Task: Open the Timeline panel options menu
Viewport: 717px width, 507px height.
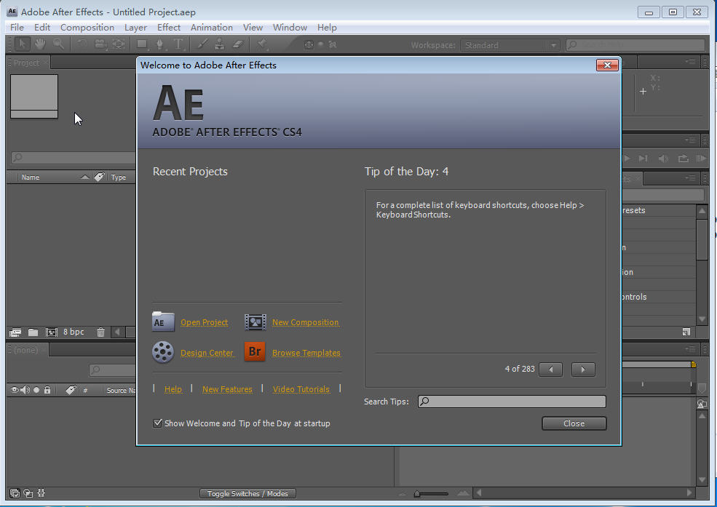Action: pos(690,349)
